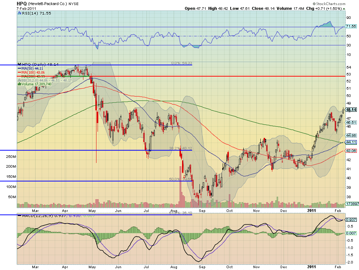Click the MA(50) 44.11 legend text
Viewport: 359px width, 270px height.
(32, 68)
